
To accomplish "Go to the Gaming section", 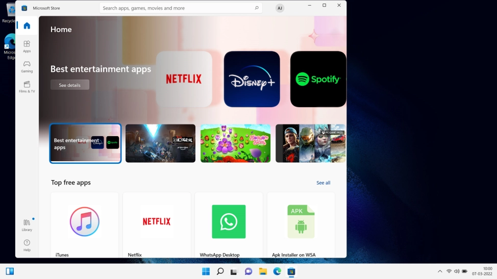I will 27,66.
